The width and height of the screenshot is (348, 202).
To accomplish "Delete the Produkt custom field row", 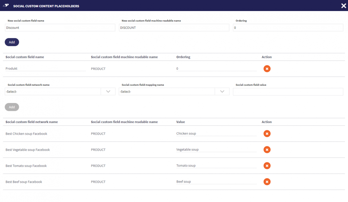I will pos(267,69).
